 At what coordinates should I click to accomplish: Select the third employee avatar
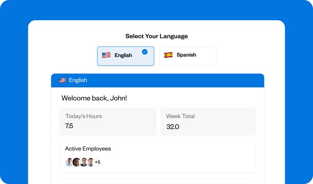click(83, 162)
